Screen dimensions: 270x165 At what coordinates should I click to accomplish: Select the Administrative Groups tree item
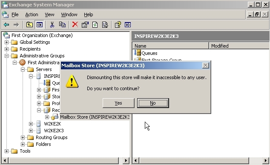point(42,56)
